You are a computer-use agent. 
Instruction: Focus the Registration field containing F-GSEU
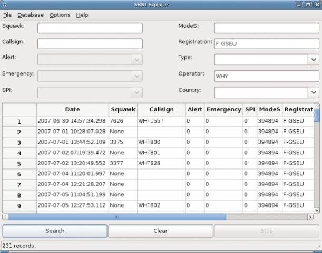click(267, 44)
